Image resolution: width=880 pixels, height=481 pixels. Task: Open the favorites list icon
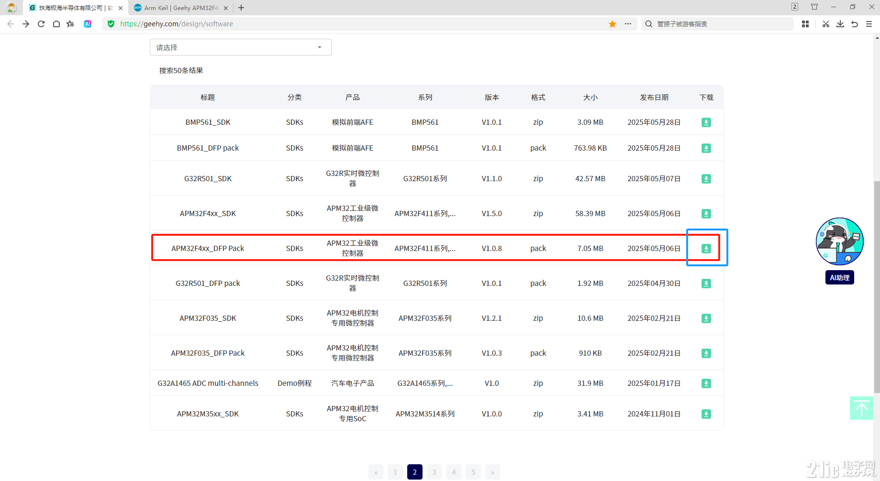point(70,24)
